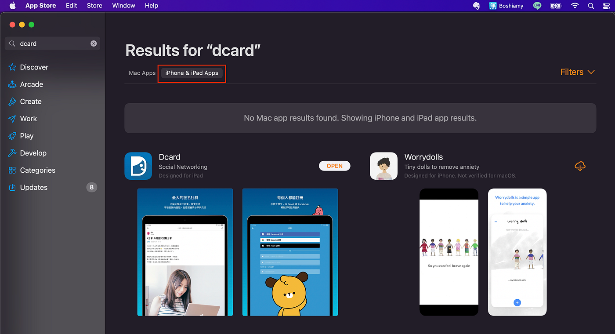Open the Play games section
The height and width of the screenshot is (334, 615).
tap(27, 135)
